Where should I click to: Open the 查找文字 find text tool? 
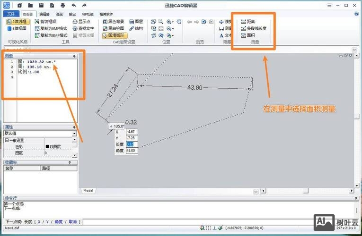tap(83, 28)
